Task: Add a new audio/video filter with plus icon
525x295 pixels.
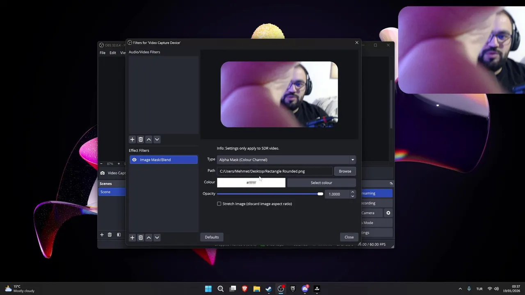Action: click(x=132, y=139)
